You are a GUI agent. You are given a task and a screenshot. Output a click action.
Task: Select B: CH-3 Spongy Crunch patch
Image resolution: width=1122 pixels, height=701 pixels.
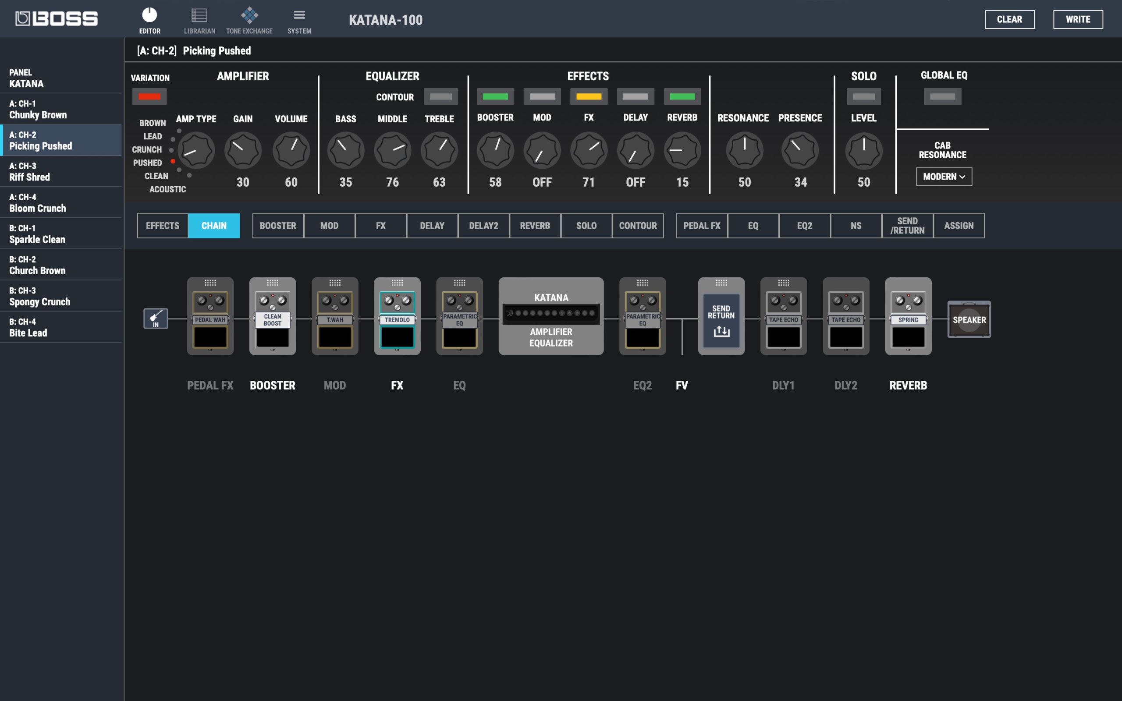click(61, 296)
